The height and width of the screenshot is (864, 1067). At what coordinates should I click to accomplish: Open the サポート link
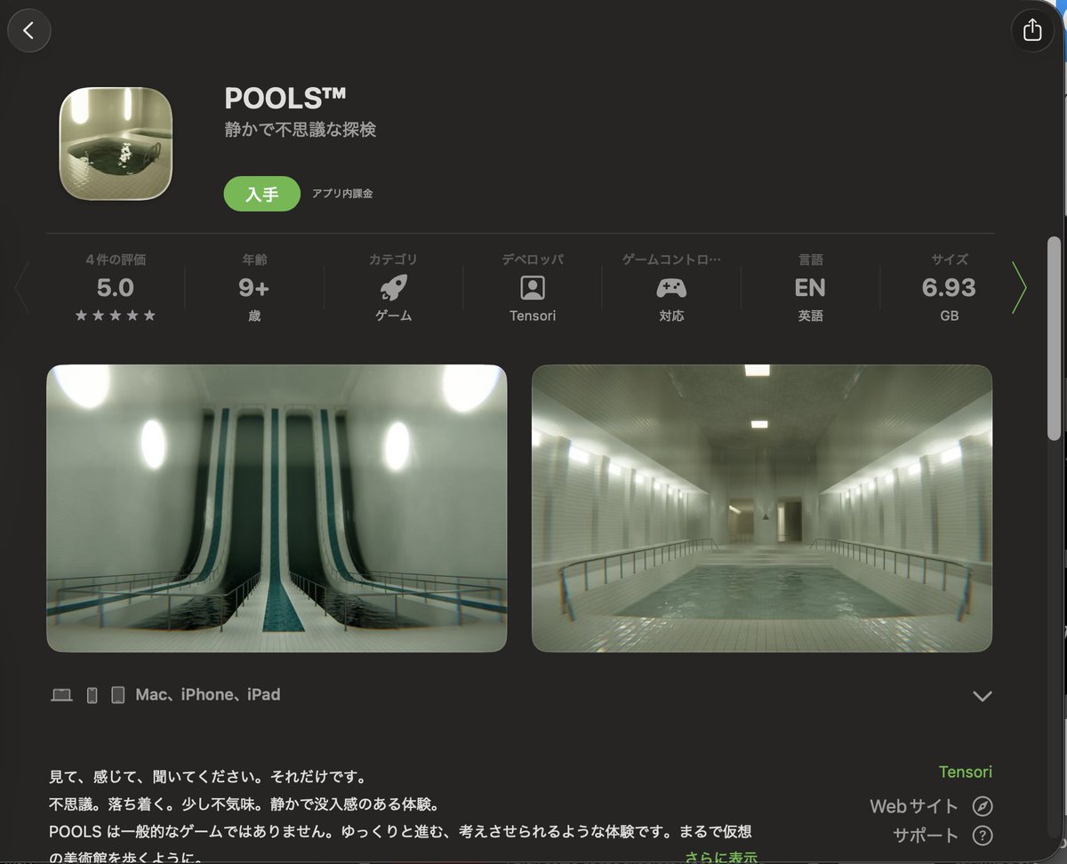coord(926,836)
